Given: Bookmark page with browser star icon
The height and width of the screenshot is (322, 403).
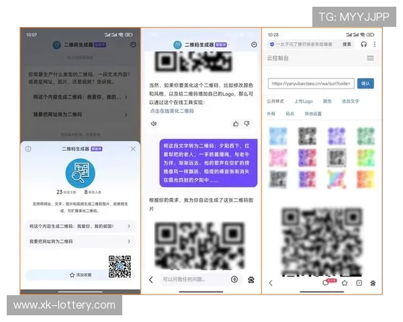Looking at the screenshot, I should coord(345,283).
